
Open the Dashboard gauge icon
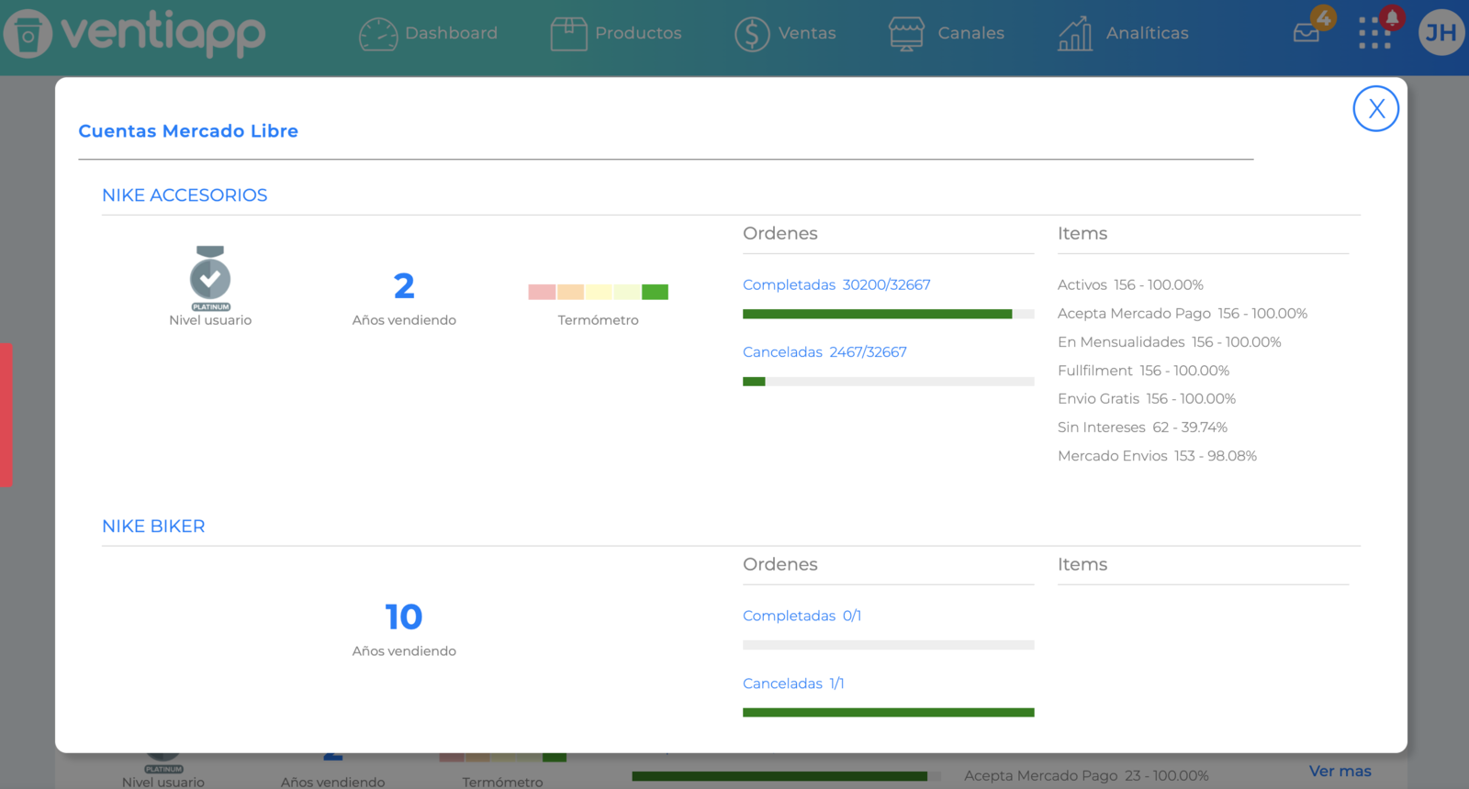[x=378, y=34]
